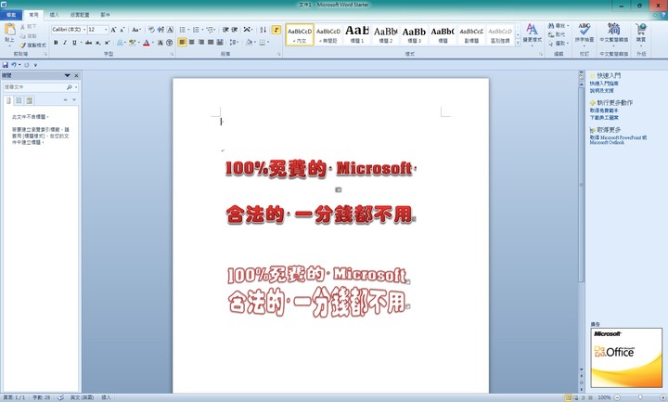Click the Strikethrough (abc) icon

coord(88,43)
